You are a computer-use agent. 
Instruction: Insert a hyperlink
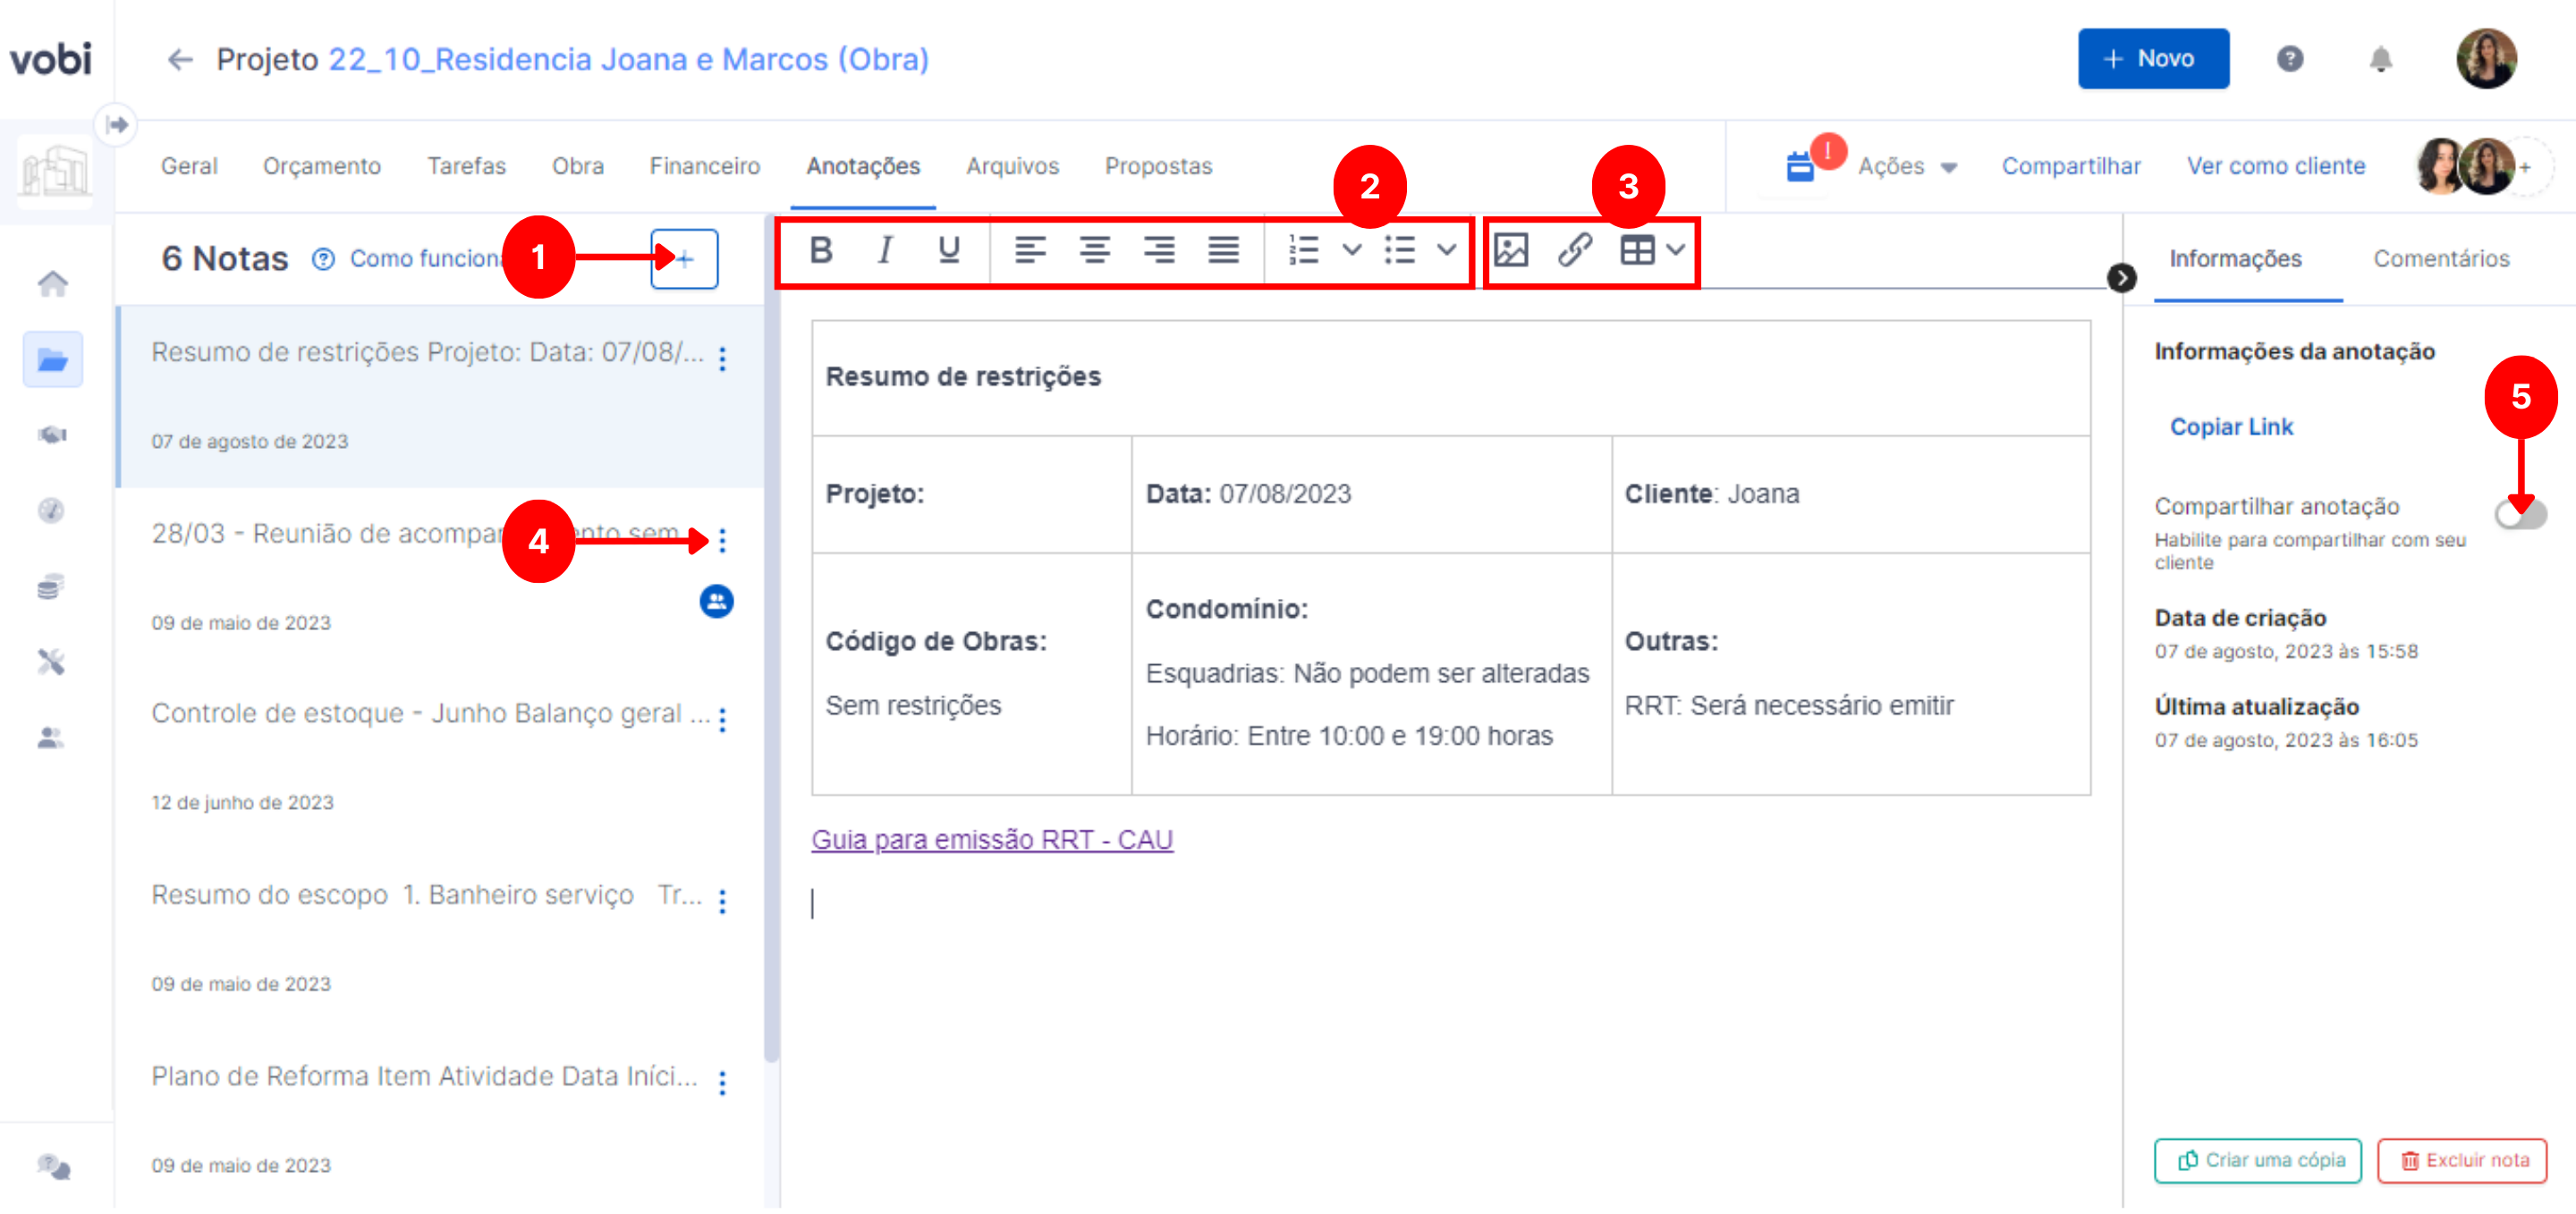tap(1574, 251)
